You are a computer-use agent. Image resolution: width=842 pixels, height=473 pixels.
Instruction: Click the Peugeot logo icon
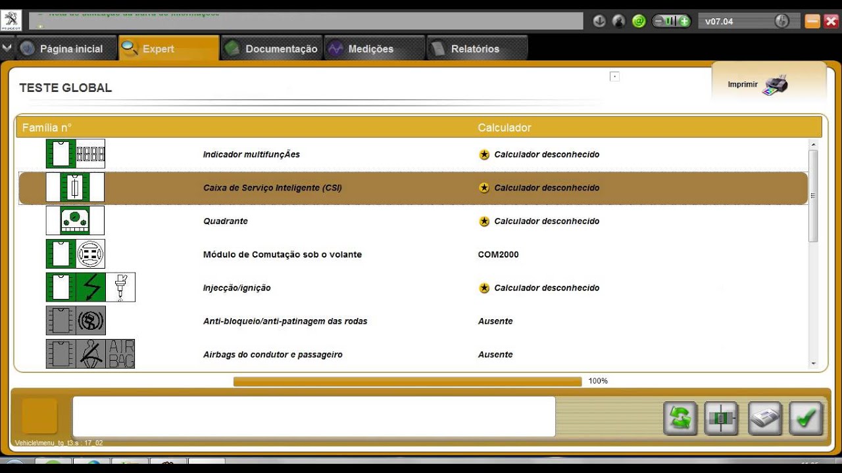tap(12, 20)
